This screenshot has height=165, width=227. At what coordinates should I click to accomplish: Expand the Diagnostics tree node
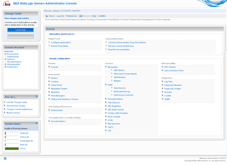(x=5, y=67)
